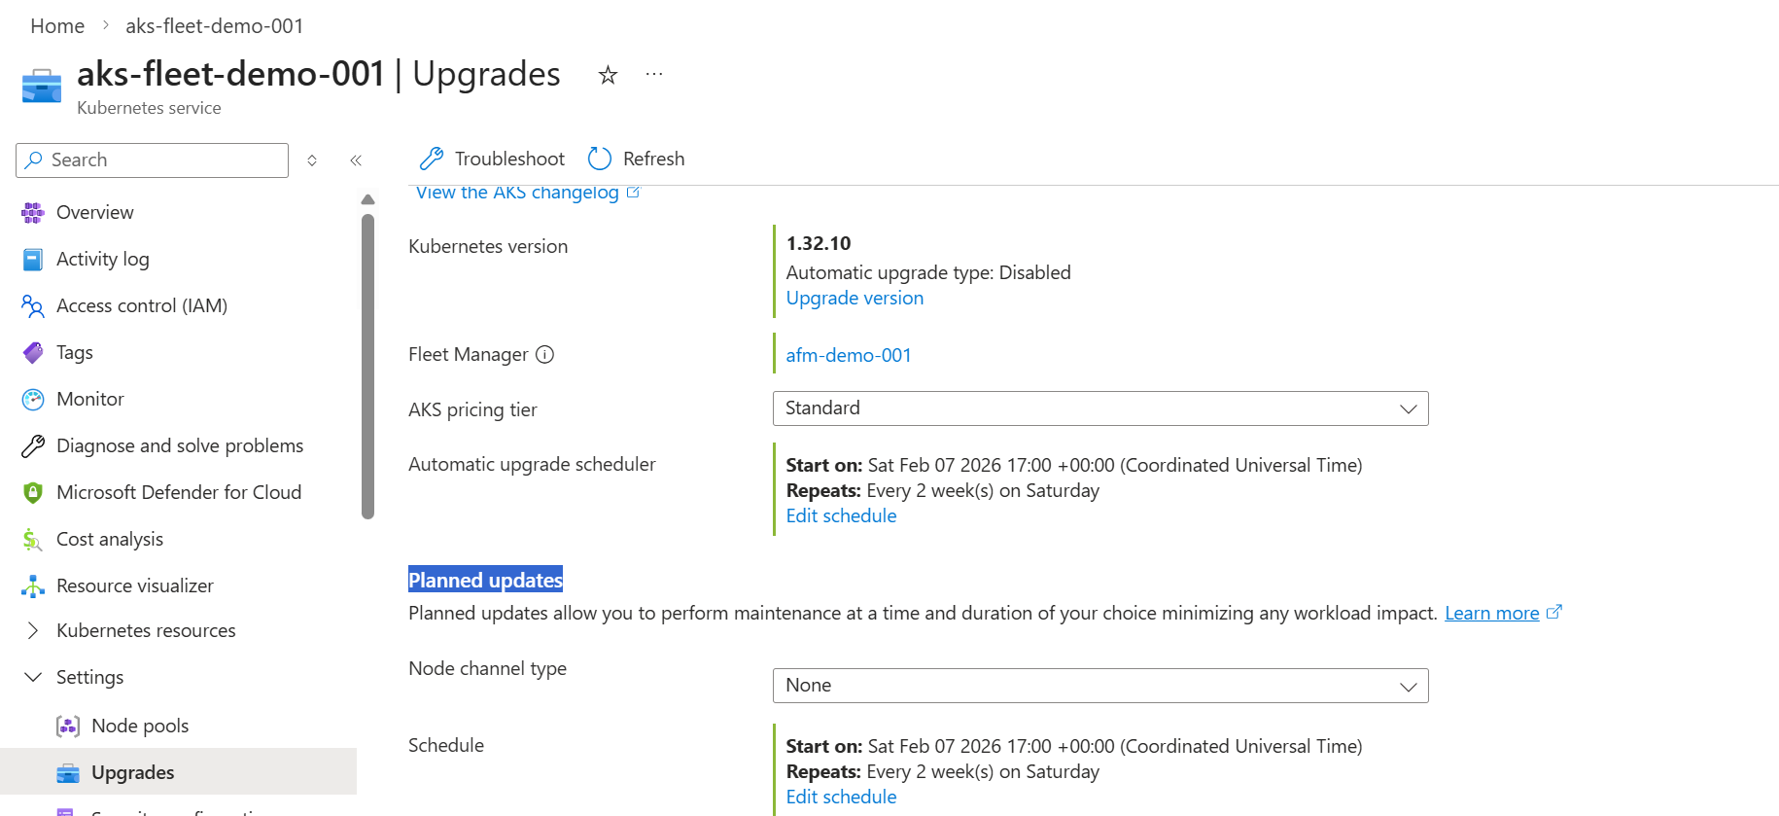The width and height of the screenshot is (1779, 816).
Task: Open the Node channel type dropdown
Action: 1100,686
